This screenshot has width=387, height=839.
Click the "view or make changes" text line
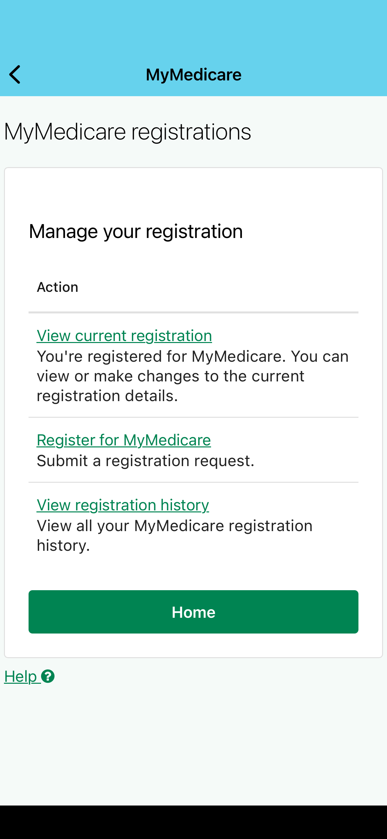(x=170, y=376)
